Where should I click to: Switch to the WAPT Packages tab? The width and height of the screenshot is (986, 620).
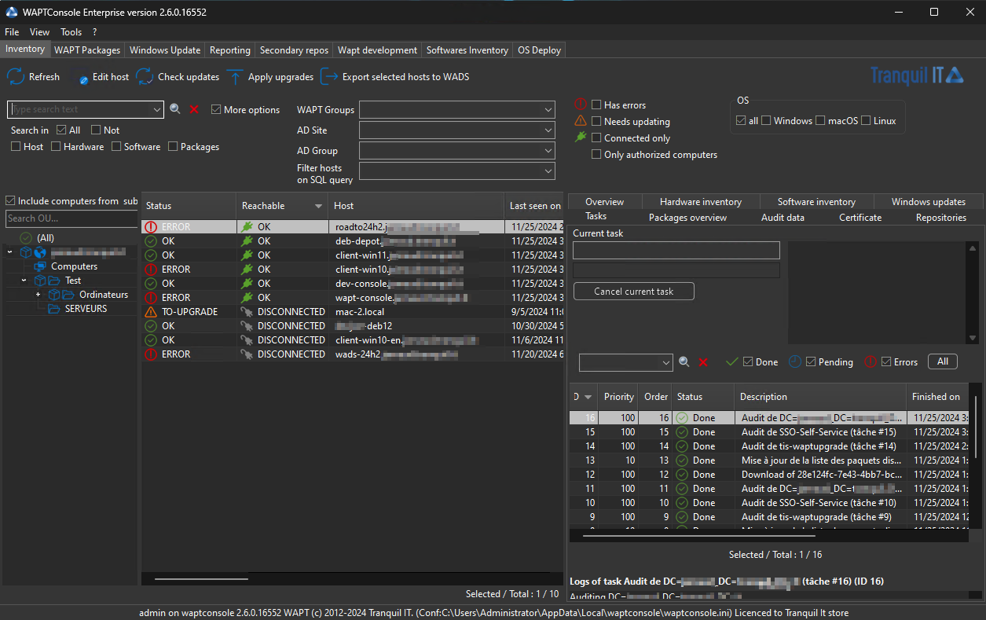(87, 50)
